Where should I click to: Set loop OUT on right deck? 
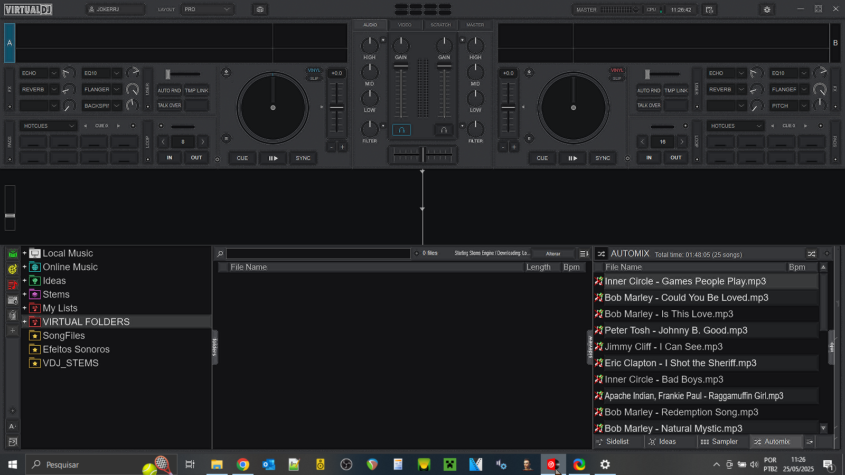676,157
